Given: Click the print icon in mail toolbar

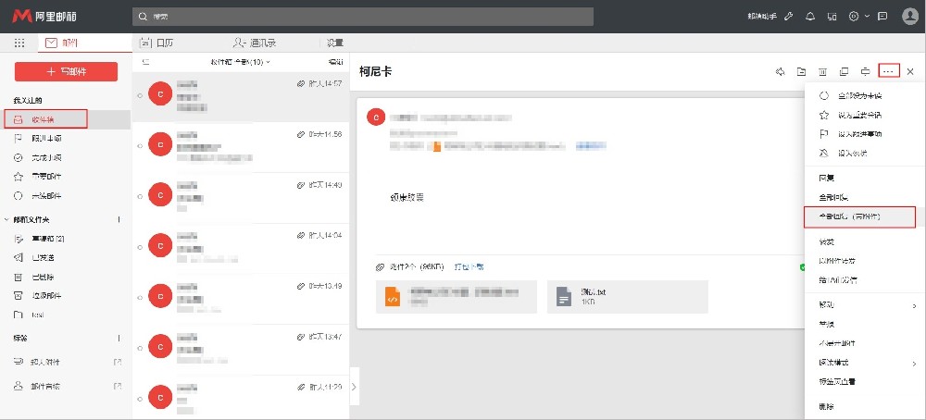Looking at the screenshot, I should [x=865, y=71].
